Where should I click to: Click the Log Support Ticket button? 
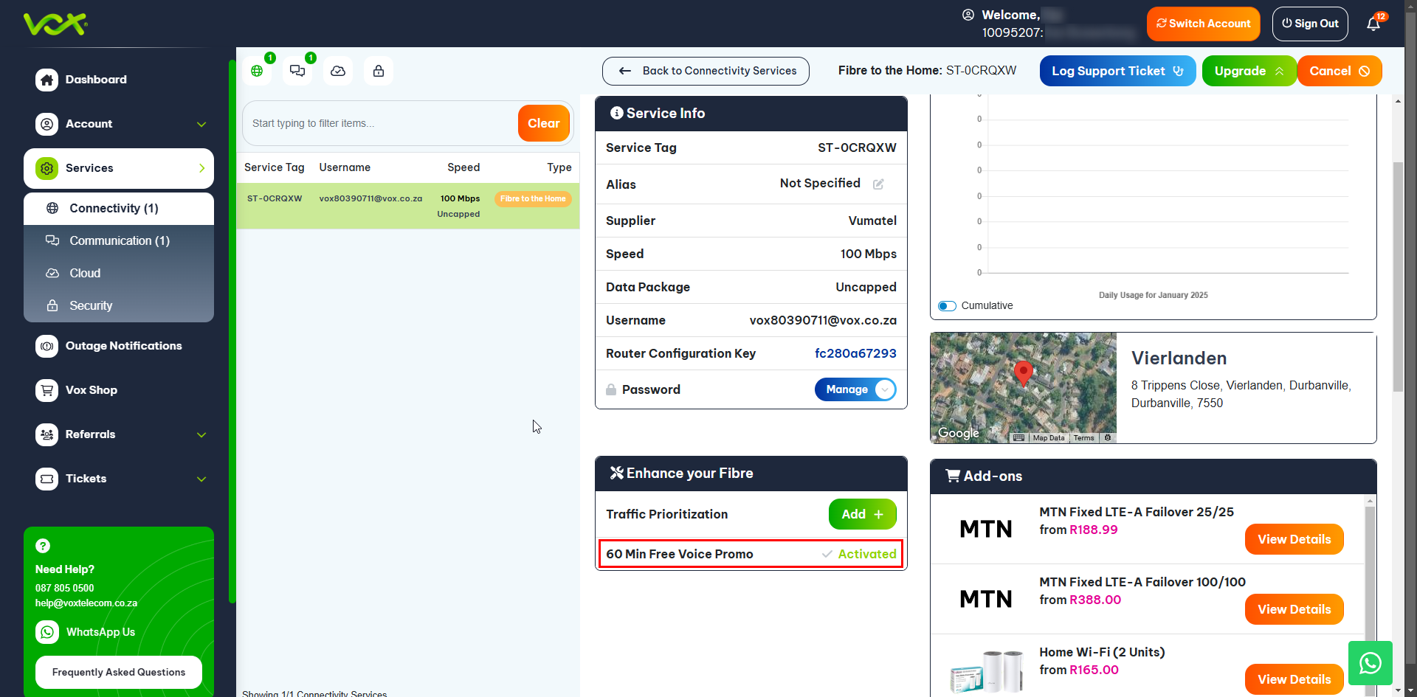coord(1117,71)
